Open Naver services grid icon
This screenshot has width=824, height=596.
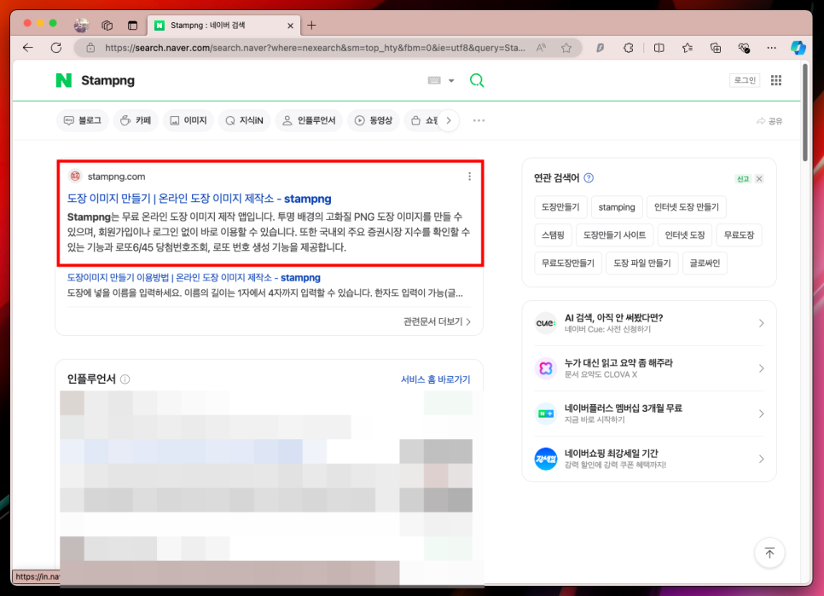[x=776, y=80]
